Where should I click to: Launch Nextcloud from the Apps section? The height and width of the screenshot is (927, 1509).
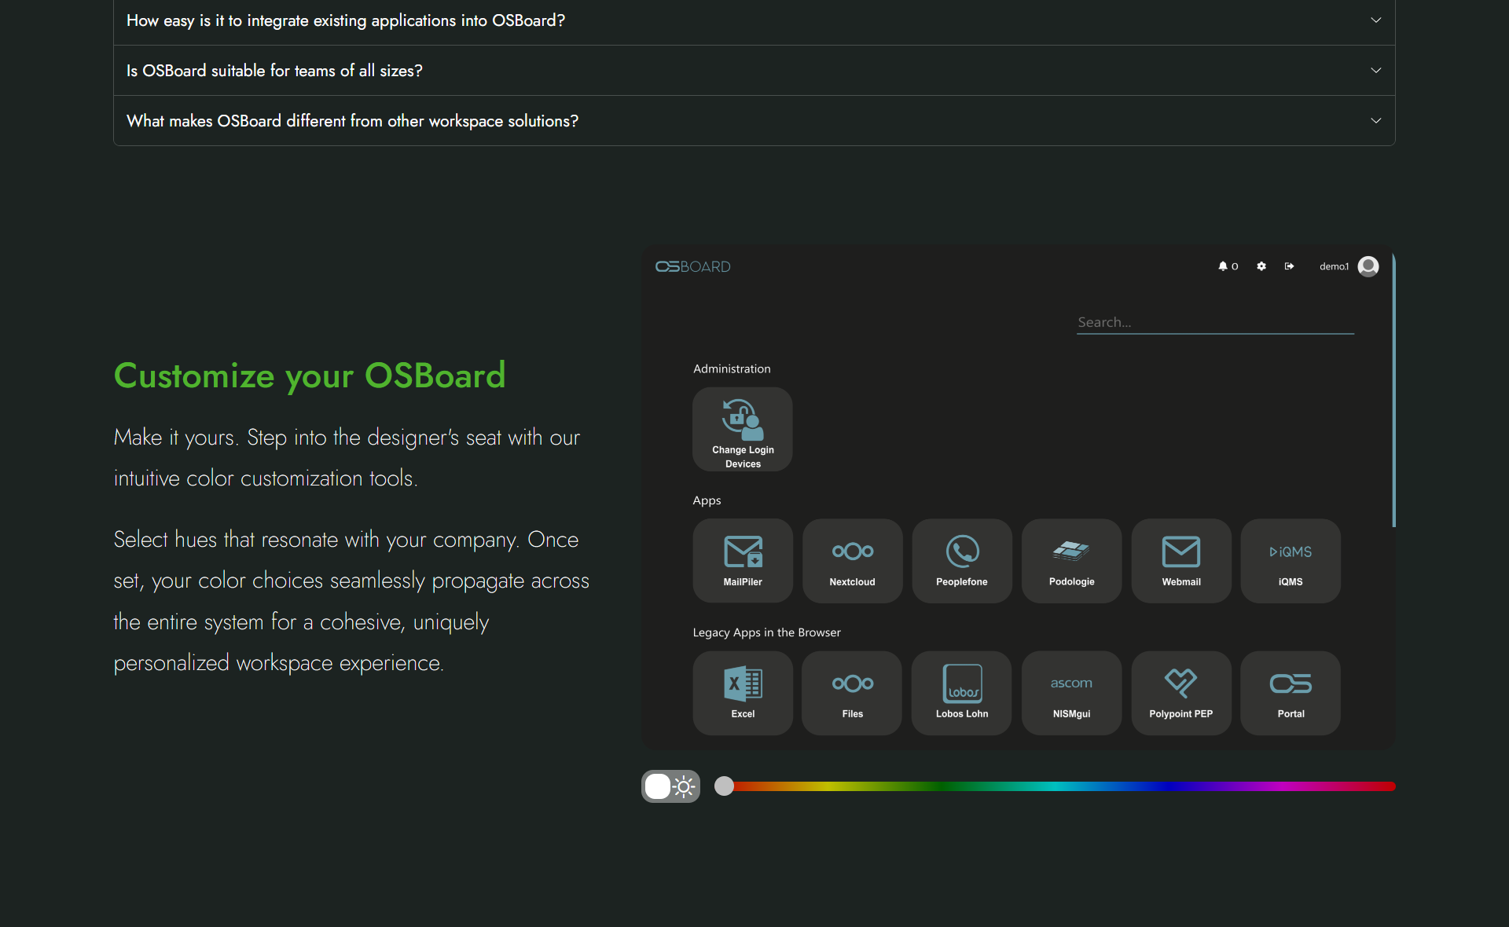(x=852, y=559)
